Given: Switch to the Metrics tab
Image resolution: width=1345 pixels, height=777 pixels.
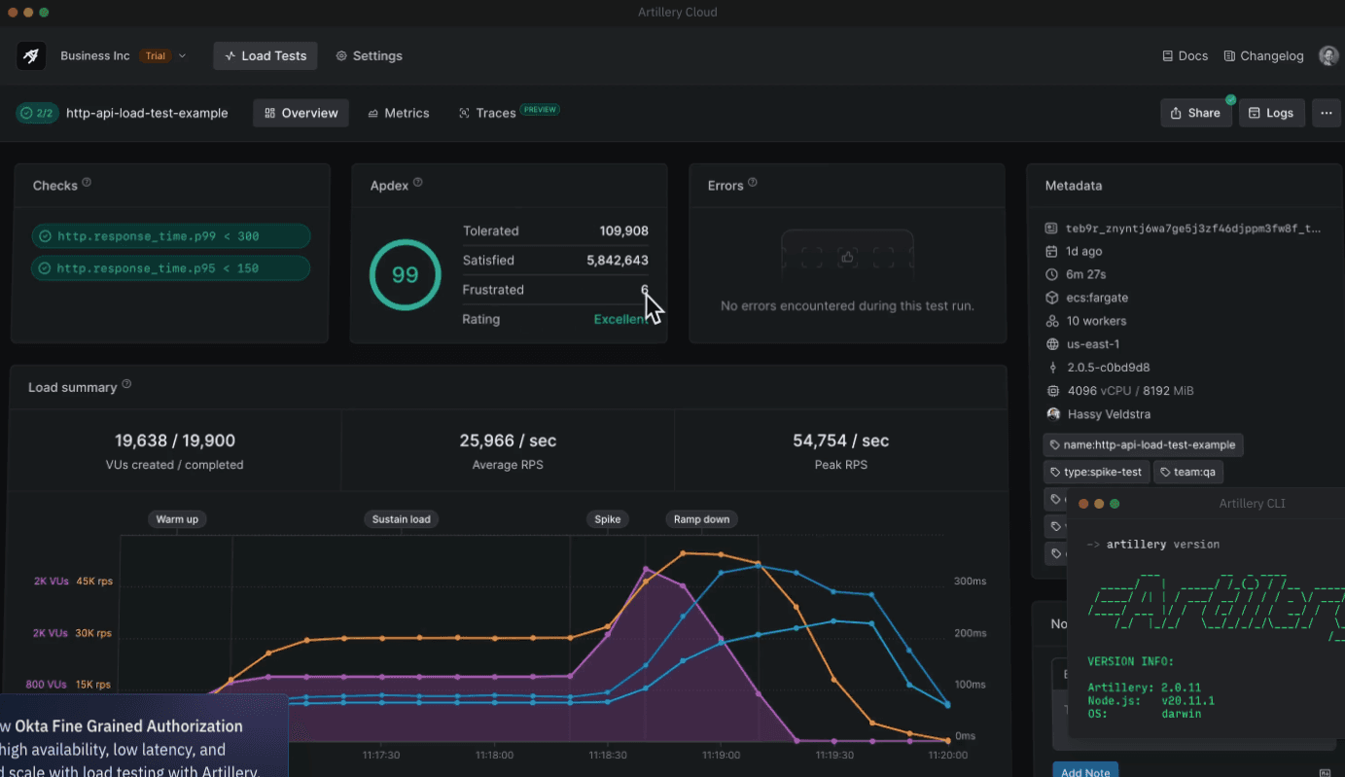Looking at the screenshot, I should click(399, 112).
